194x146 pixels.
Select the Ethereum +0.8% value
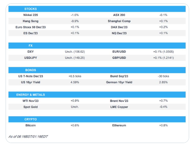(163, 125)
